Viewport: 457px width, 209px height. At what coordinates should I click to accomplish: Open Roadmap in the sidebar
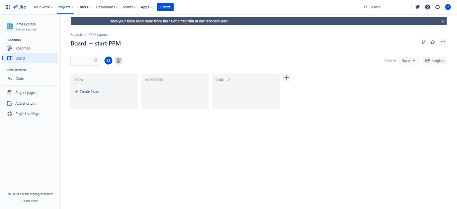coord(30,48)
